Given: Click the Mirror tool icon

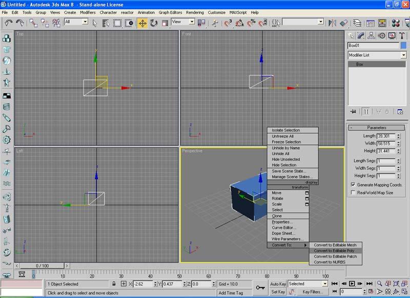Looking at the screenshot, I should coord(332,23).
